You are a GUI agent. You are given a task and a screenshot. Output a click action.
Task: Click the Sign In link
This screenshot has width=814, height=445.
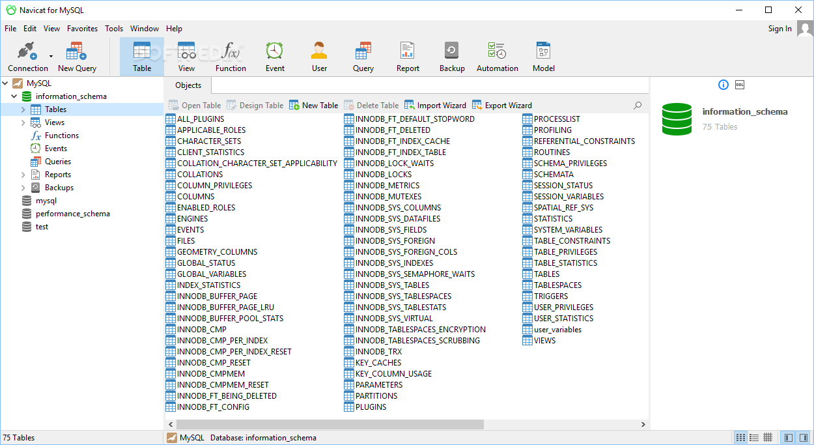click(x=779, y=29)
